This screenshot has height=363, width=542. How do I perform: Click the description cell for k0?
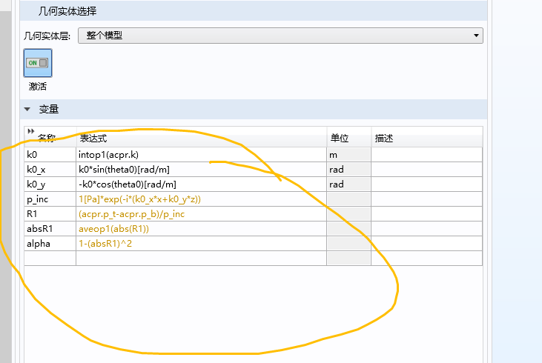point(426,155)
